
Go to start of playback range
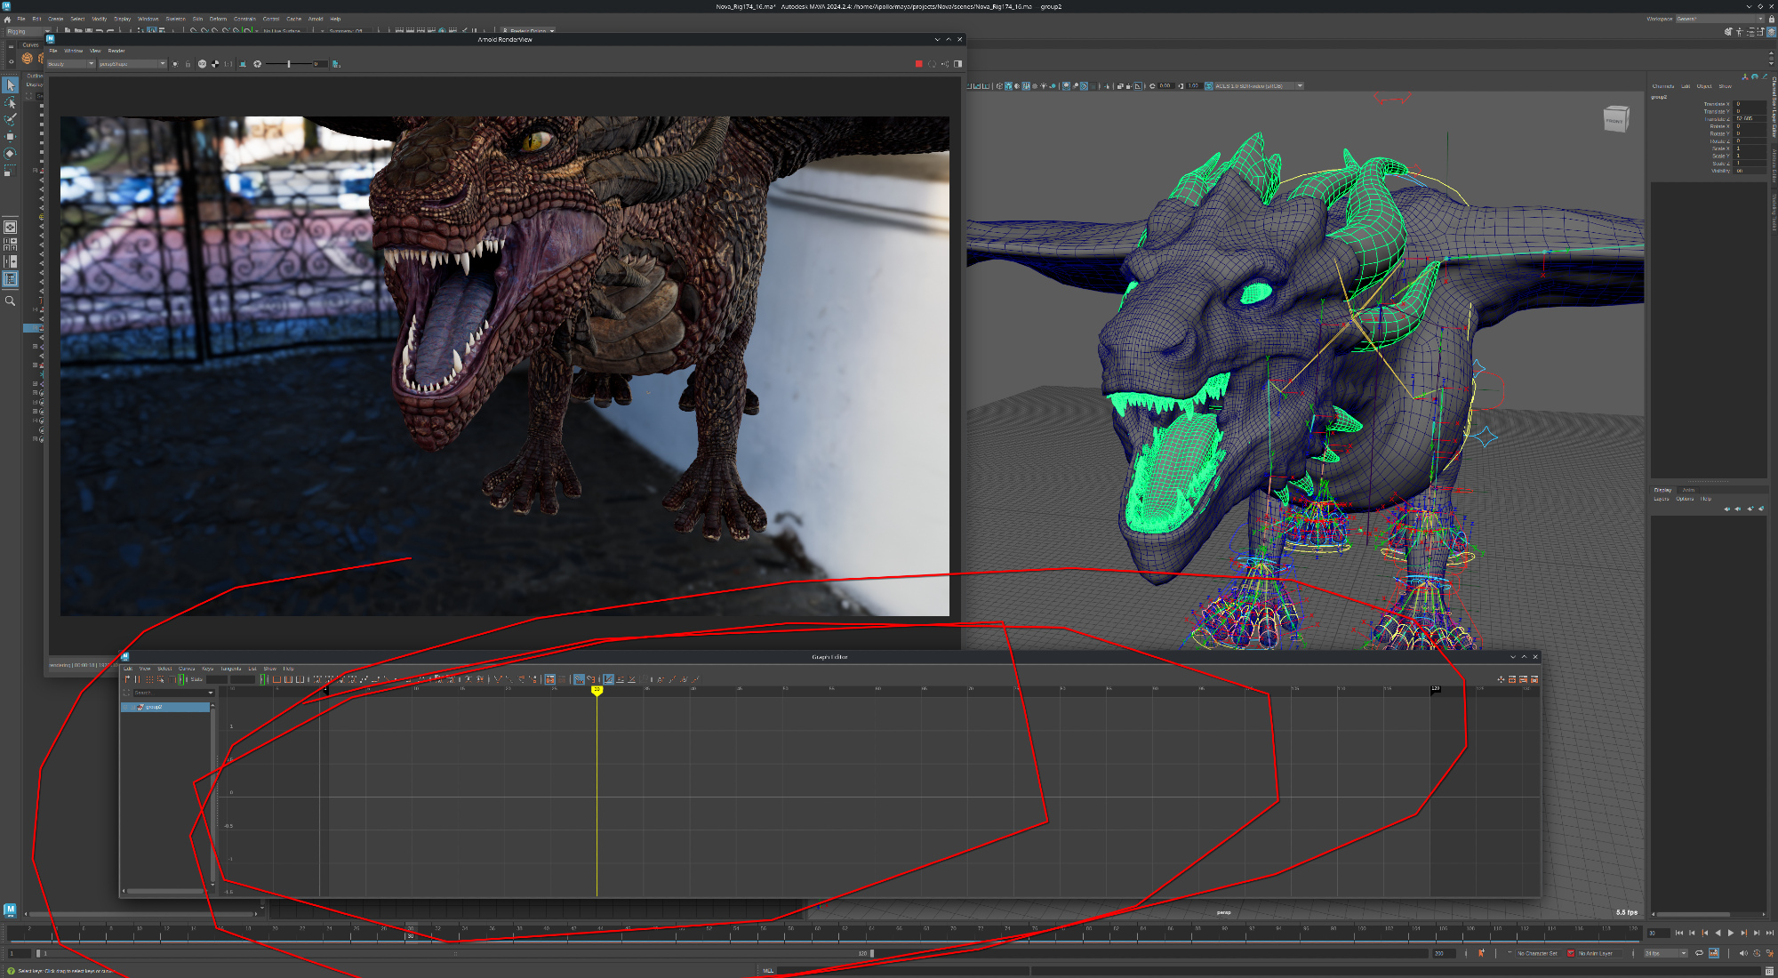pyautogui.click(x=1679, y=933)
